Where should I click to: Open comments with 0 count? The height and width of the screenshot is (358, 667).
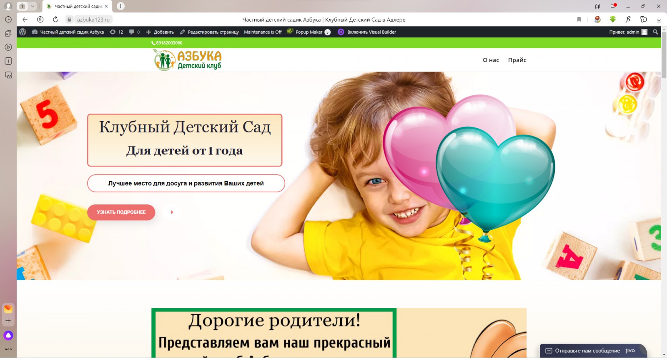tap(134, 32)
